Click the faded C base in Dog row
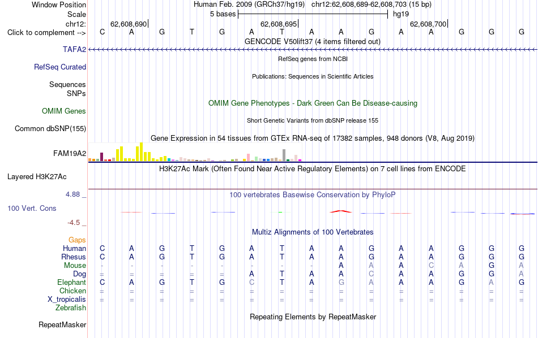Image resolution: width=538 pixels, height=338 pixels. [372, 274]
